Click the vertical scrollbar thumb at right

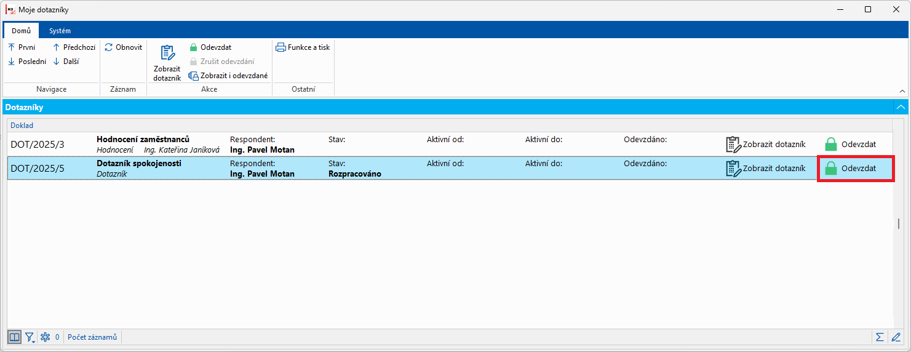898,223
